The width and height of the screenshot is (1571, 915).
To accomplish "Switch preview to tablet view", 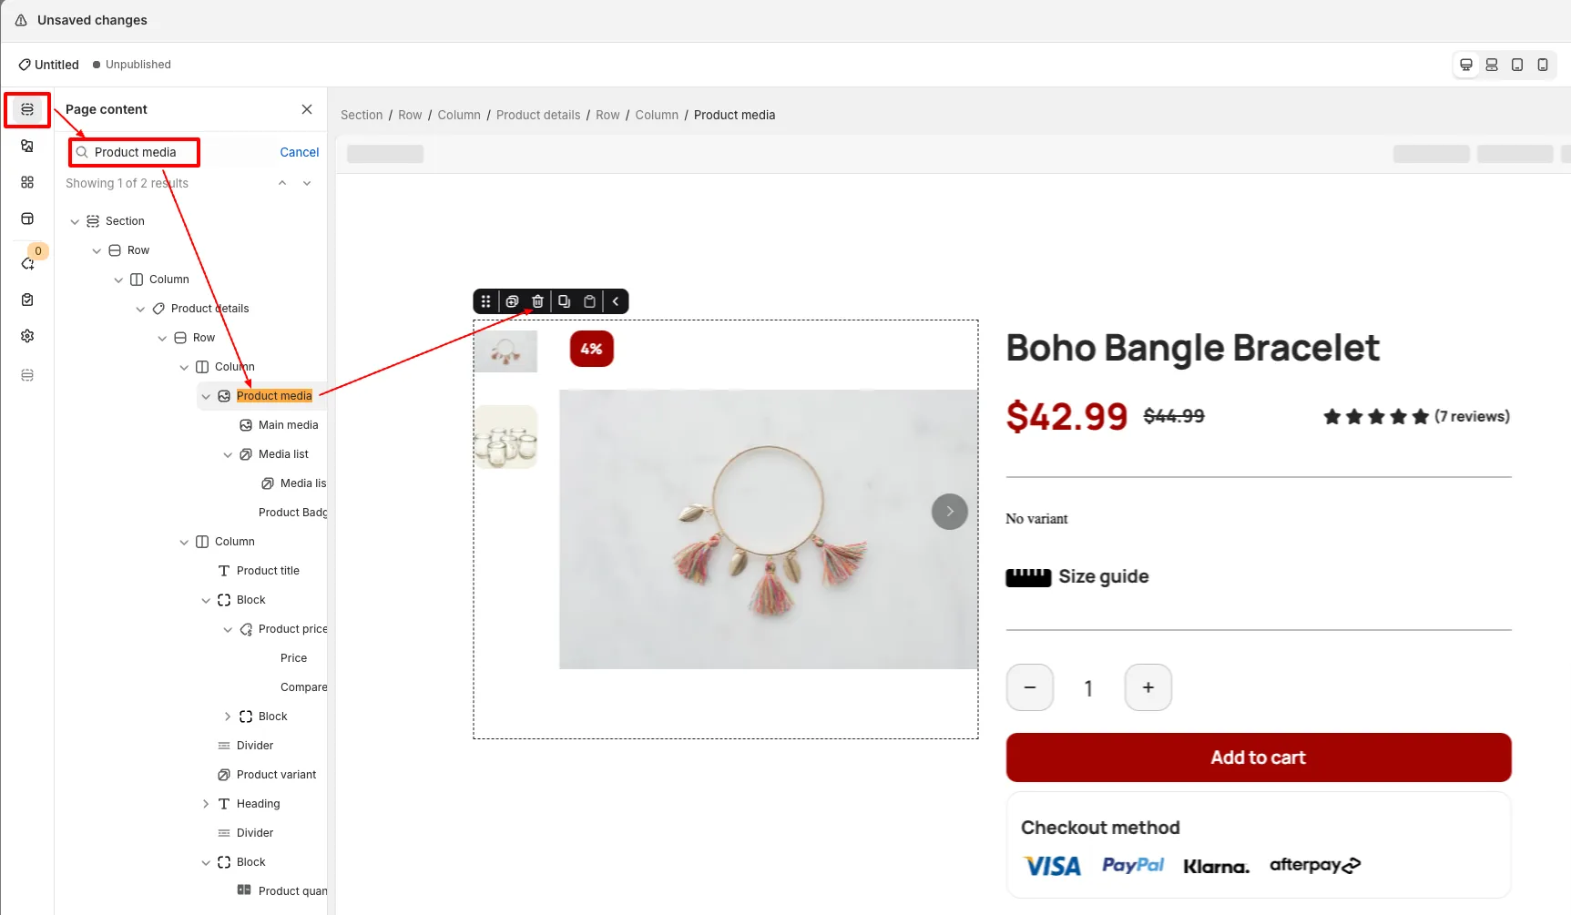I will click(1517, 65).
